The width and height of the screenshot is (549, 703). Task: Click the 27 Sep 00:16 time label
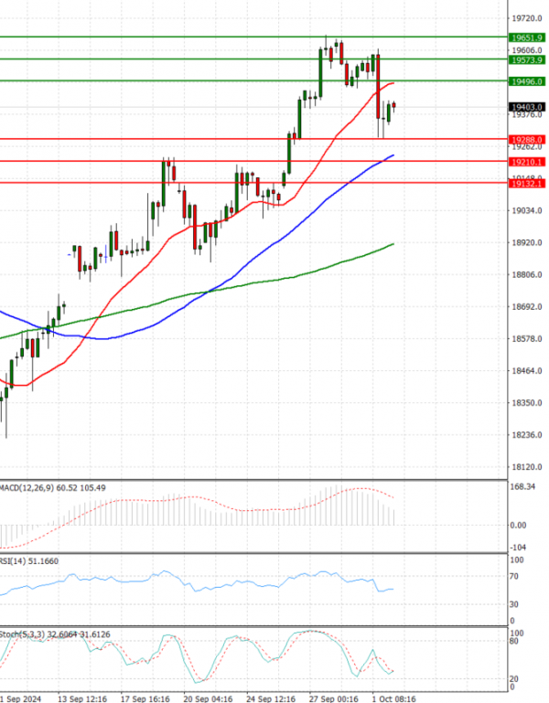(334, 699)
